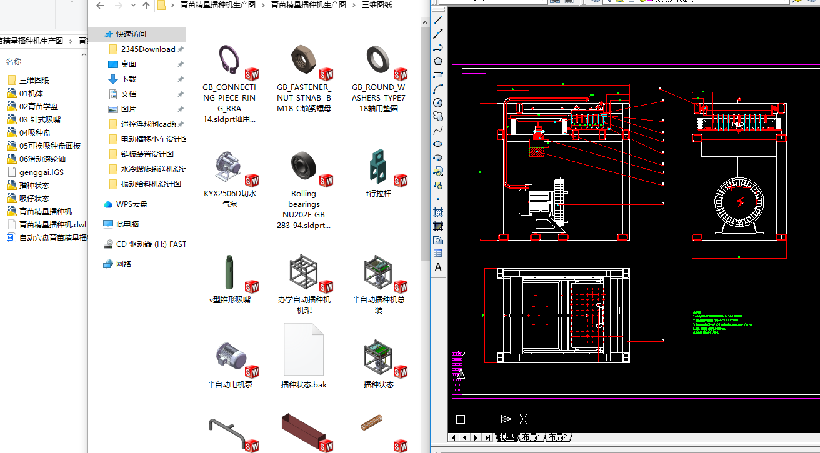Screen dimensions: 820x453
Task: Select the Rectangle tool
Action: 438,75
